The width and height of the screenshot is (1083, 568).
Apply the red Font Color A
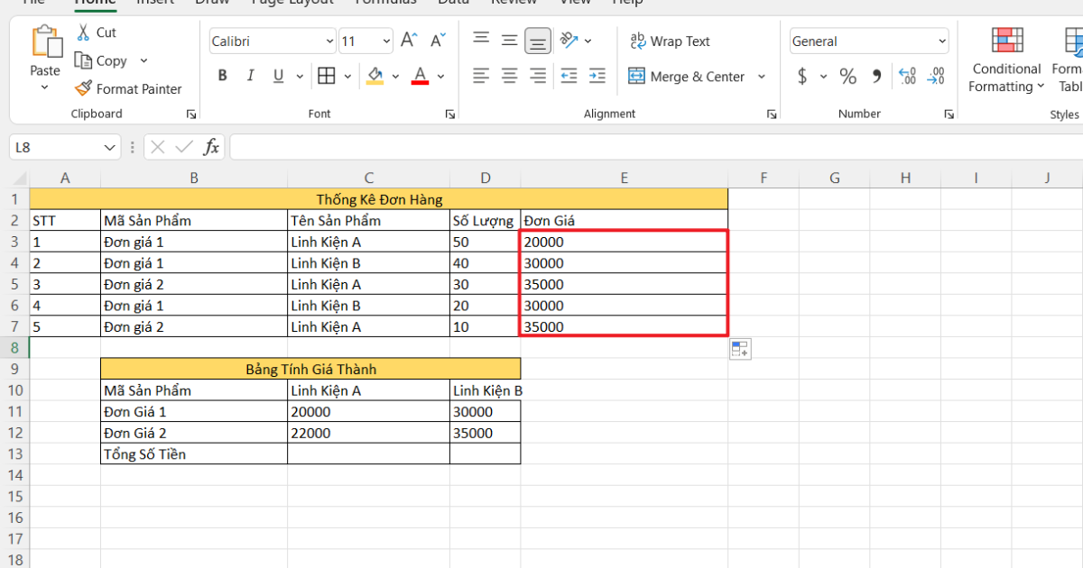click(x=420, y=76)
